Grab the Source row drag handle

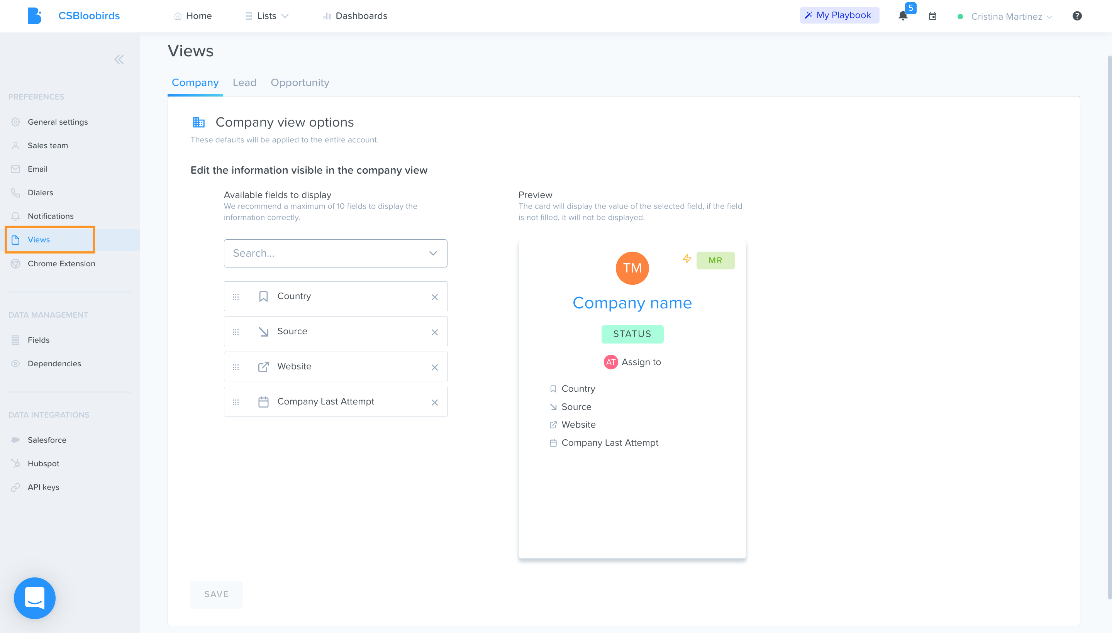(x=236, y=332)
